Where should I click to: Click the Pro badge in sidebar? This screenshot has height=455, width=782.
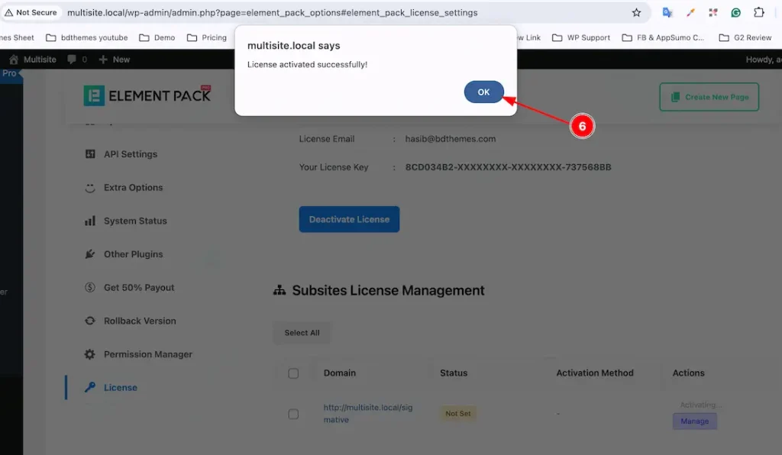[x=10, y=73]
